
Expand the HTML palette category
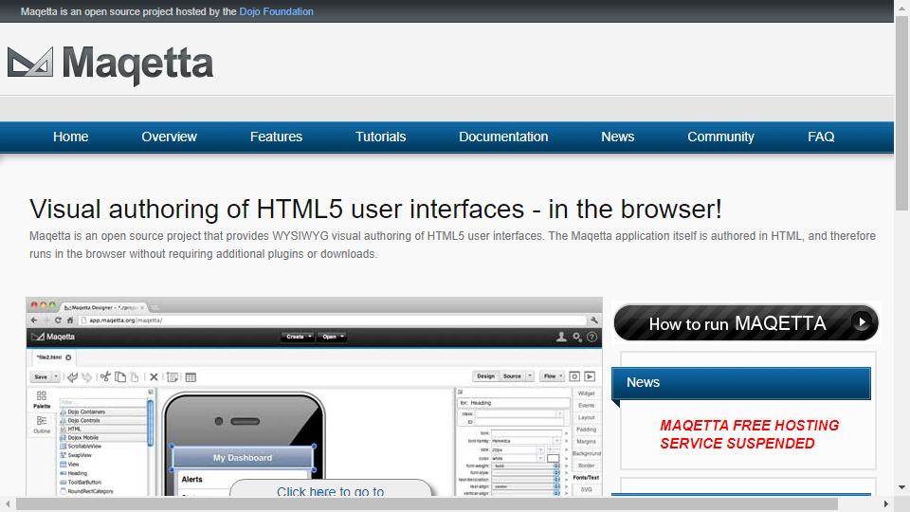point(103,429)
